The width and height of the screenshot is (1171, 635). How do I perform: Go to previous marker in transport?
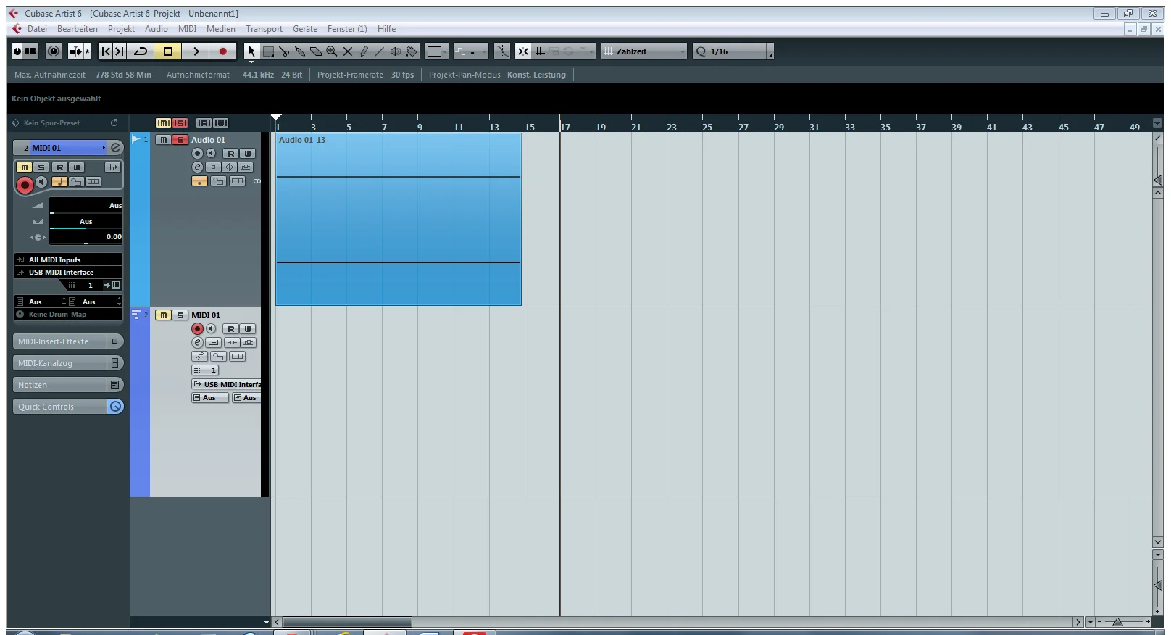(106, 51)
